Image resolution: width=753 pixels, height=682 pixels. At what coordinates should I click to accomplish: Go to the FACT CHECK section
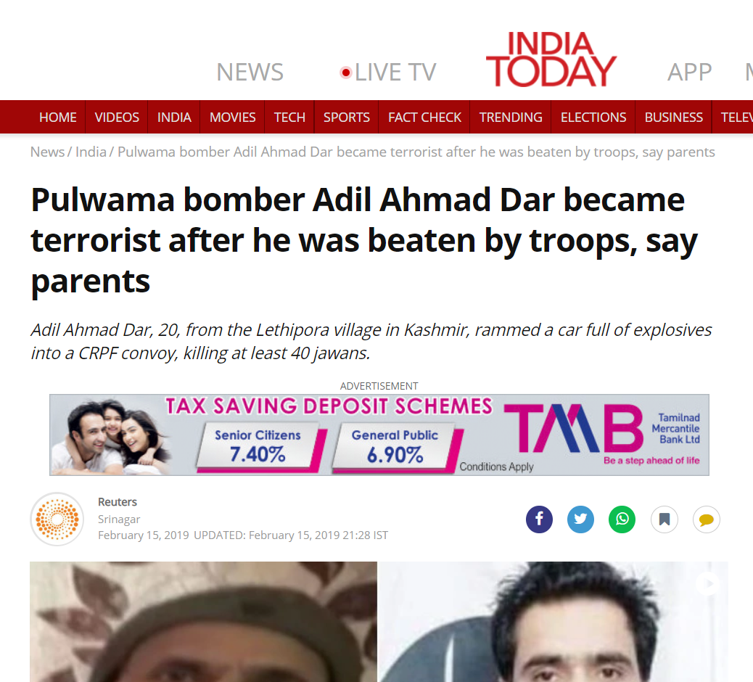click(424, 118)
